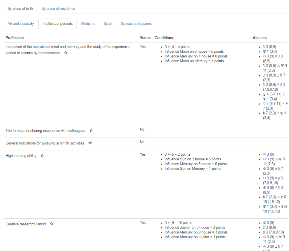Click the Conditions column header

(x=164, y=38)
